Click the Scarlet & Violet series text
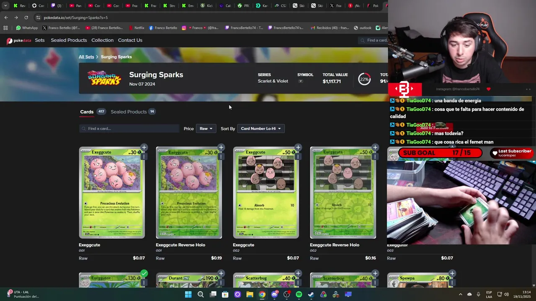 (x=273, y=81)
